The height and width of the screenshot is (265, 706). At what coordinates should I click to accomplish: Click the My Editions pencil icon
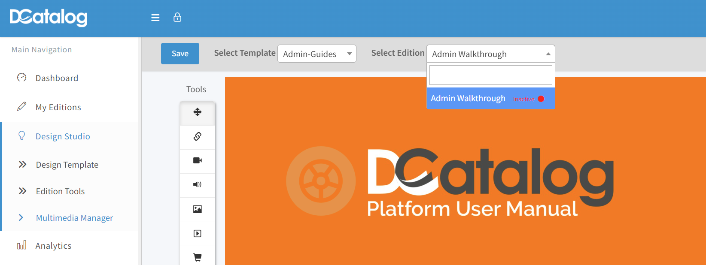(21, 107)
